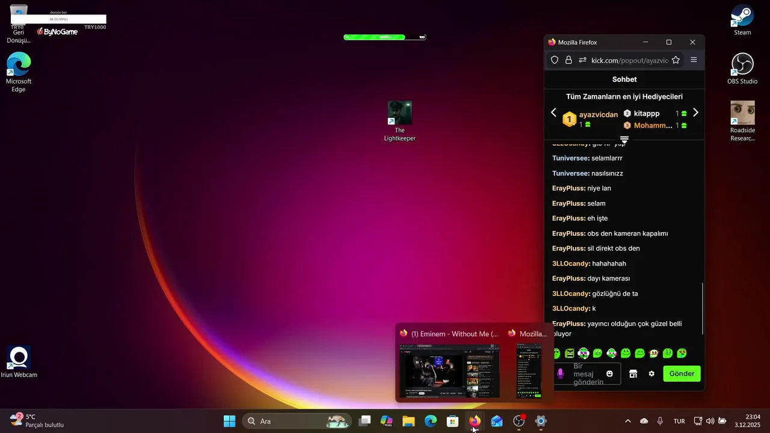Screen dimensions: 770x433
Task: Click the chat scrollbar thumb
Action: pyautogui.click(x=702, y=308)
